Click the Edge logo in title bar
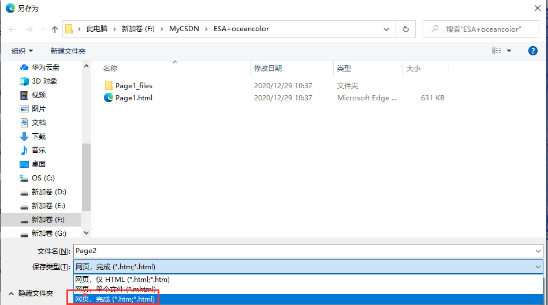This screenshot has height=305, width=548. (x=10, y=8)
